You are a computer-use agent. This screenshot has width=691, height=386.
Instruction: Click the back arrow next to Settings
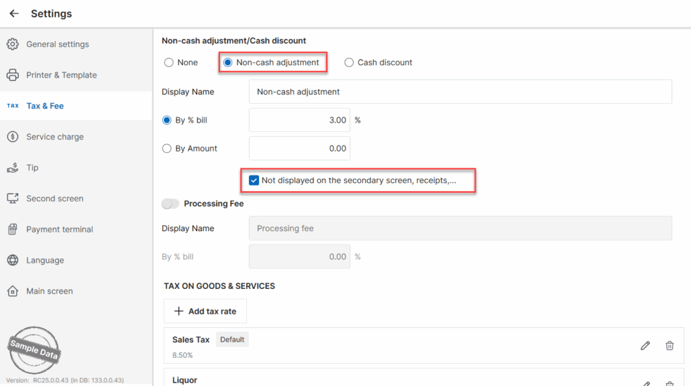tap(14, 13)
